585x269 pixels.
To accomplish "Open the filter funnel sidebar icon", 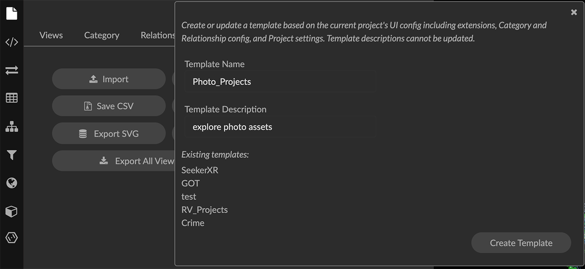I will 12,155.
